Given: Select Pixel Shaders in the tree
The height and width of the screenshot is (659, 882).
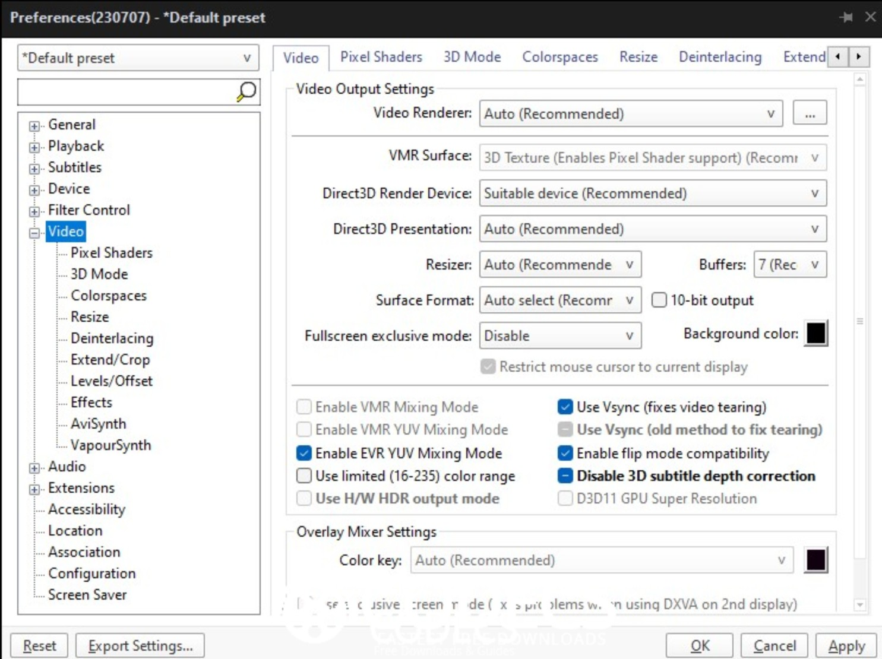Looking at the screenshot, I should coord(112,252).
